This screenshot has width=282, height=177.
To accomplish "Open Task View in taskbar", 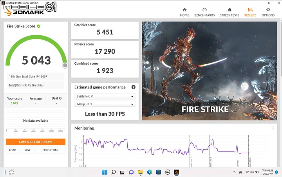I will point(122,172).
